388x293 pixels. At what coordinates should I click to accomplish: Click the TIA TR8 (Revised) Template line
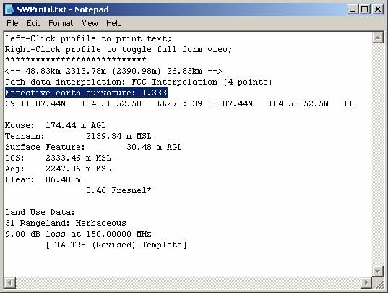coord(116,245)
